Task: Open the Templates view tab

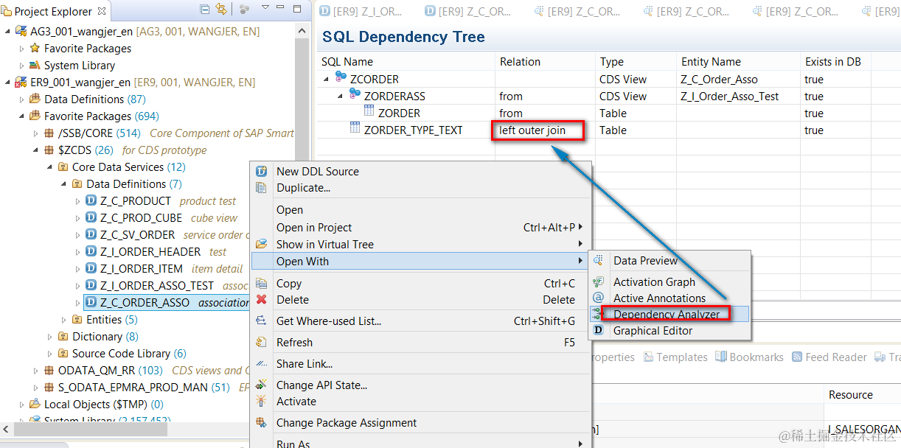Action: (675, 357)
